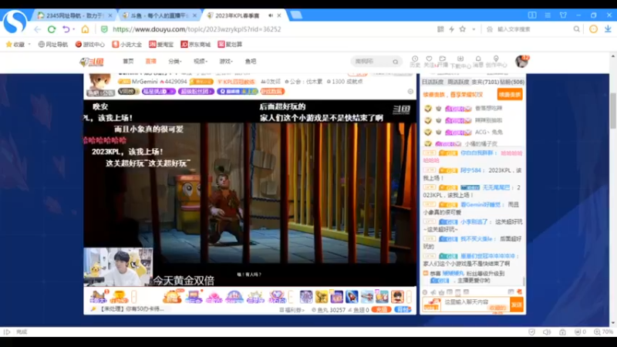This screenshot has width=617, height=347.
Task: Open the 网址导航 bookmark
Action: coord(53,45)
